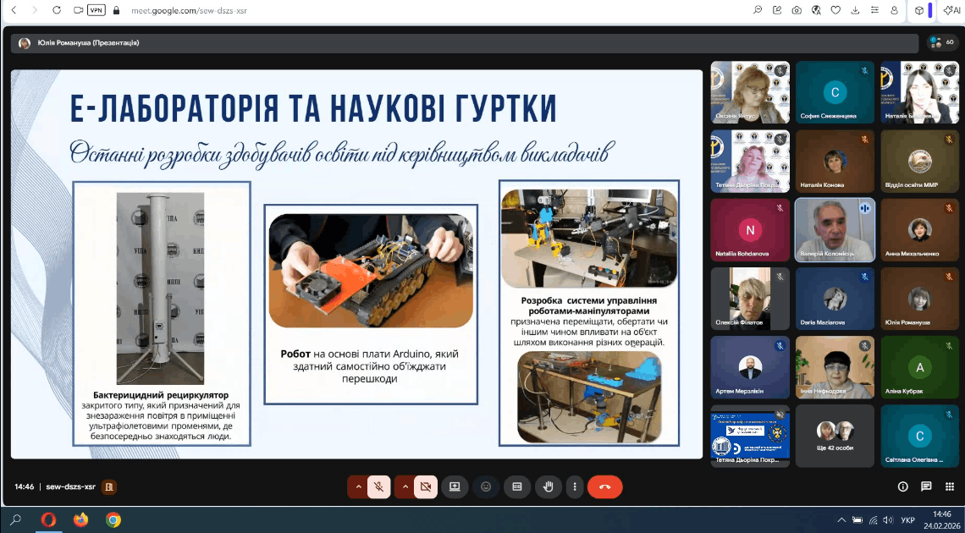Viewport: 965px width, 533px height.
Task: Raise your hand in the meeting
Action: pos(548,486)
